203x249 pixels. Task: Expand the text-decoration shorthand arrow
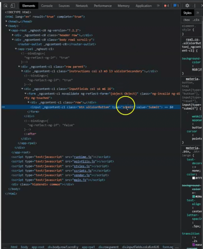coord(195,167)
